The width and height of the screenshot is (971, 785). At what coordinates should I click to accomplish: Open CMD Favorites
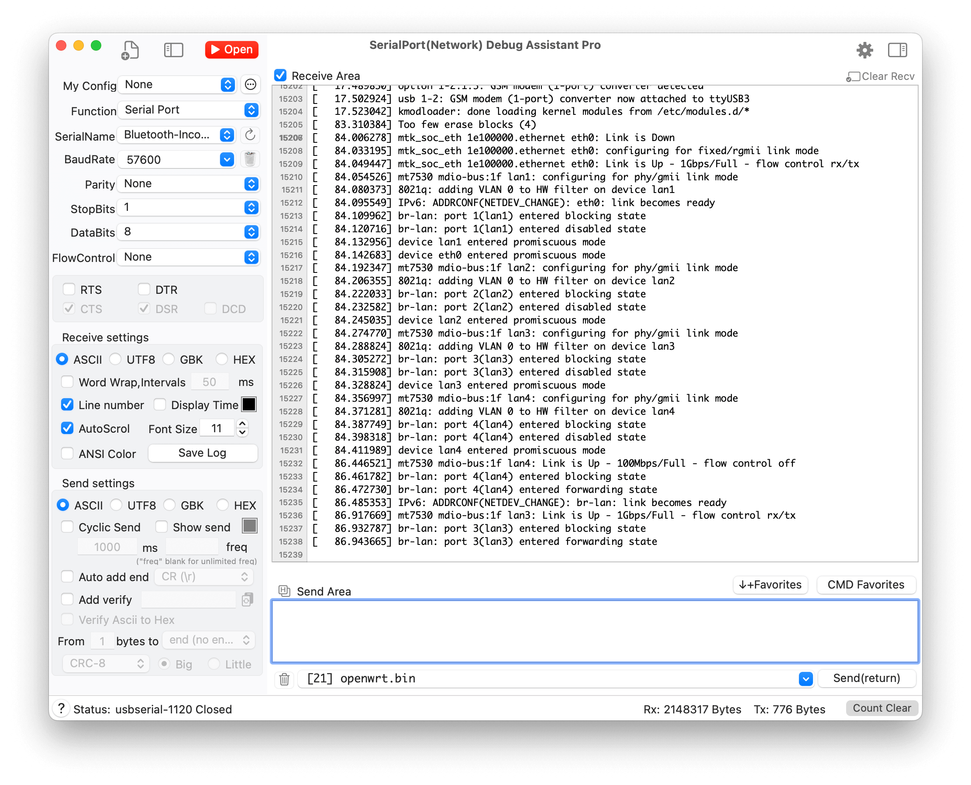point(866,585)
